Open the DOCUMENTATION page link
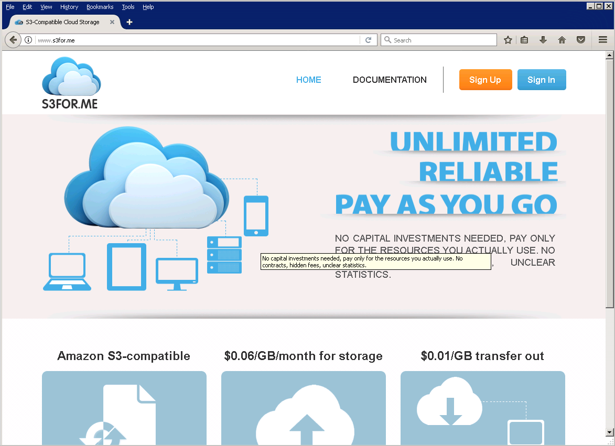 [x=390, y=80]
